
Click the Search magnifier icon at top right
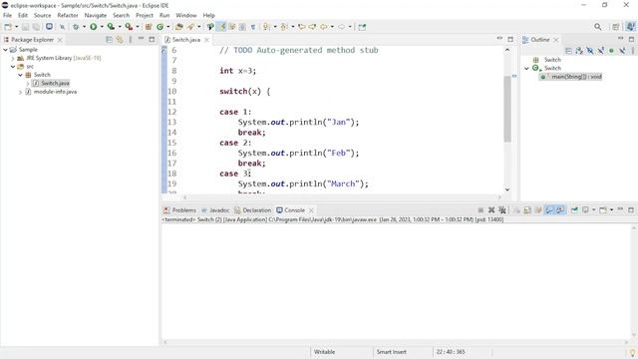coord(598,27)
